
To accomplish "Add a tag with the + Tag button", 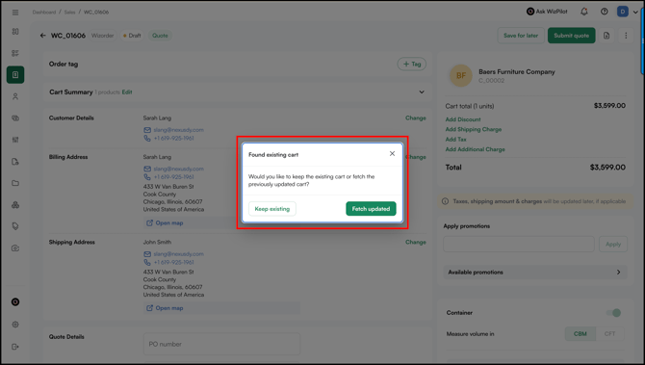I will 412,64.
